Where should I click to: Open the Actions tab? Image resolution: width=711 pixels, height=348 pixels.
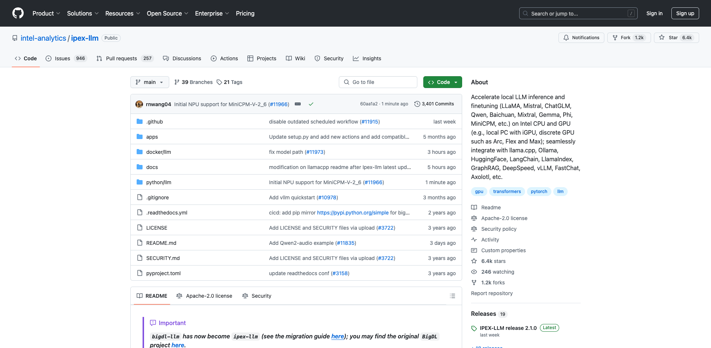(224, 58)
